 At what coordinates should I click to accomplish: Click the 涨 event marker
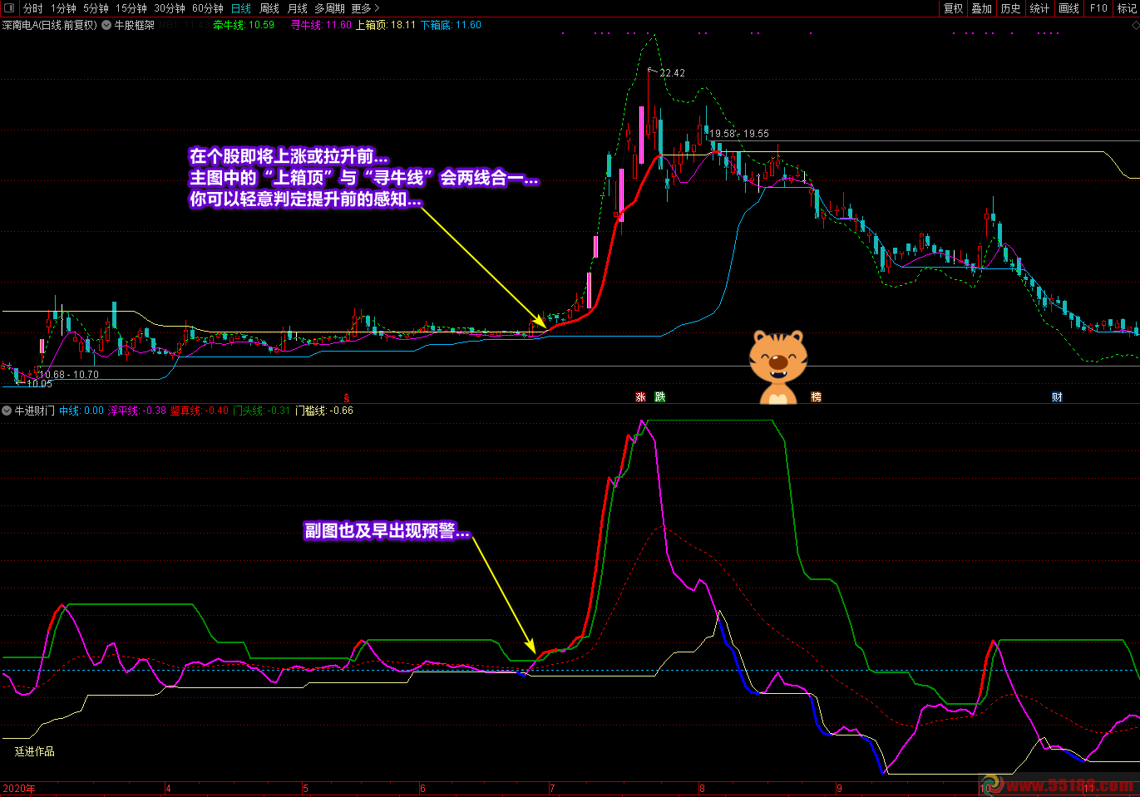click(640, 397)
